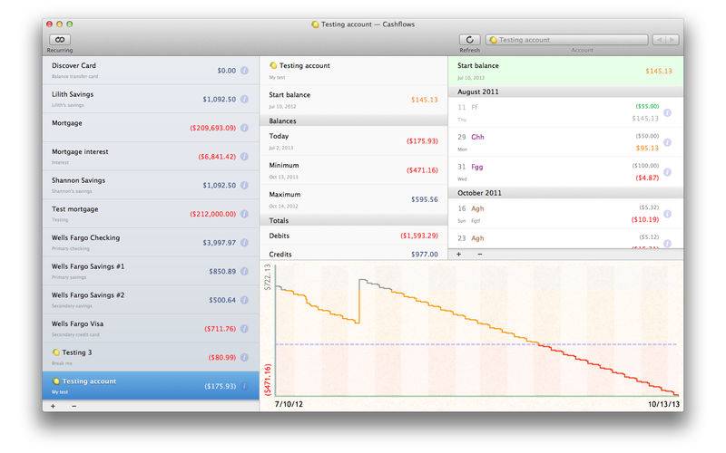Click the Totals section header
Image resolution: width=726 pixels, height=453 pixels.
(354, 220)
